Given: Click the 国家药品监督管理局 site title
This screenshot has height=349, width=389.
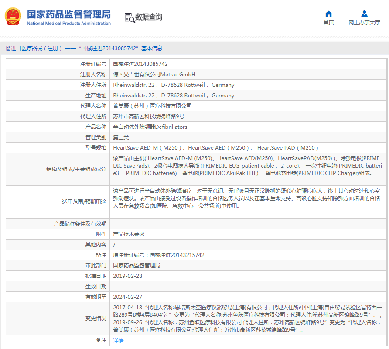Looking at the screenshot, I should [69, 14].
